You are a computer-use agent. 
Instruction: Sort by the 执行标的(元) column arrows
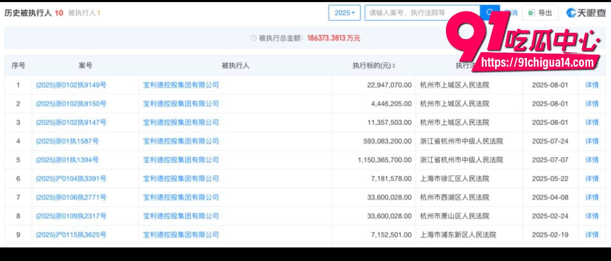pos(394,66)
